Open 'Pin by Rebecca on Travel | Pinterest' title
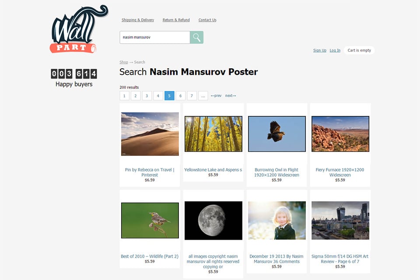The height and width of the screenshot is (280, 420). point(150,172)
